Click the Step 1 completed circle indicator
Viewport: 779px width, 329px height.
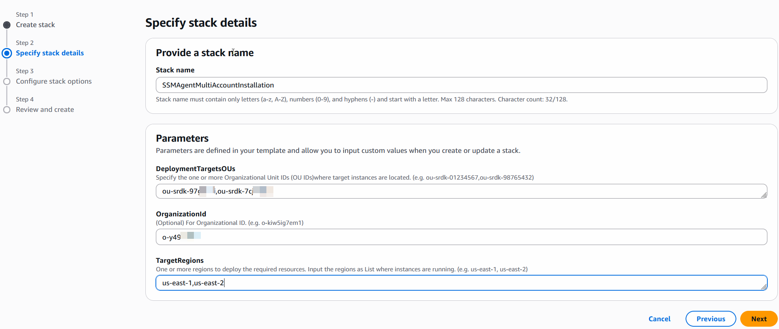pyautogui.click(x=7, y=25)
